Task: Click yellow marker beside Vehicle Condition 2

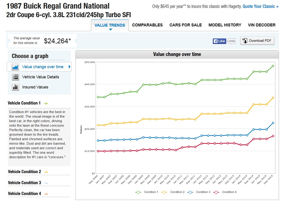Action: (46, 172)
